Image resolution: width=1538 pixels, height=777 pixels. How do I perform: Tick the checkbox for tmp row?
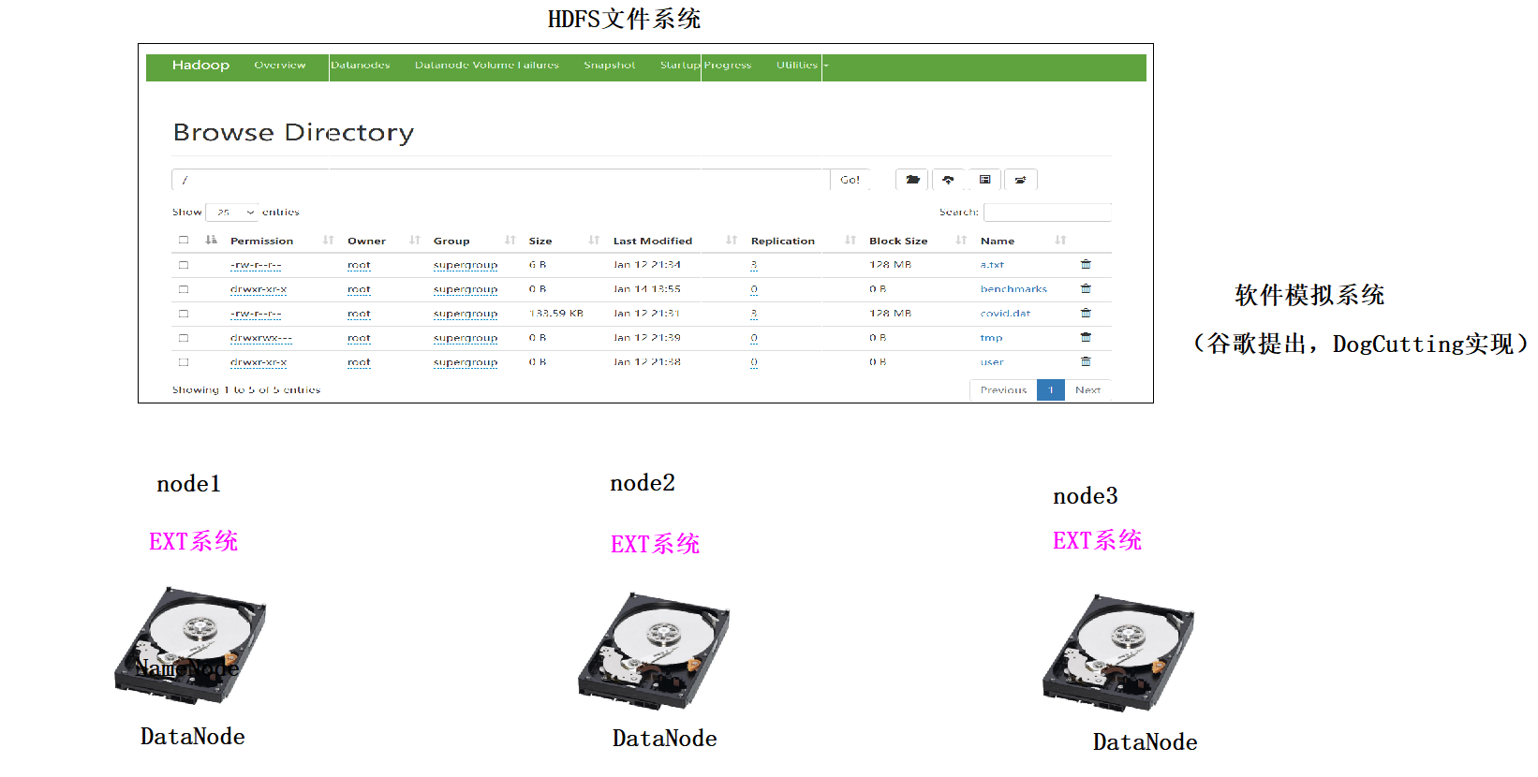coord(184,338)
